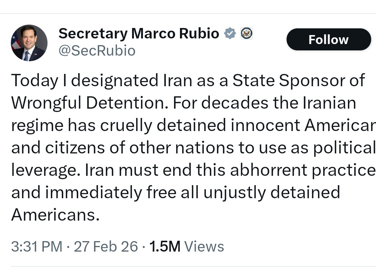Screen dimensions: 376x271
Task: Click the words "abhorrent practice"
Action: [x=302, y=170]
